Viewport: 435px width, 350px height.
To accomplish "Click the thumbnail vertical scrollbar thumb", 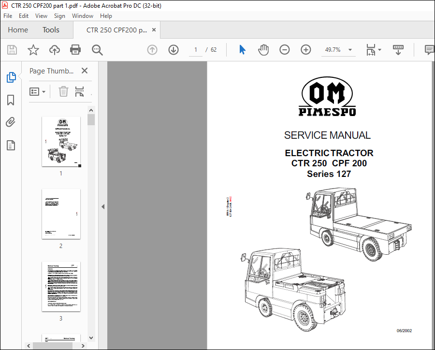I will (x=91, y=119).
